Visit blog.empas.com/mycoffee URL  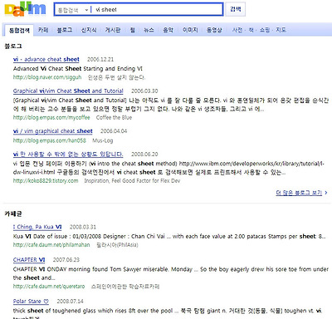point(51,117)
